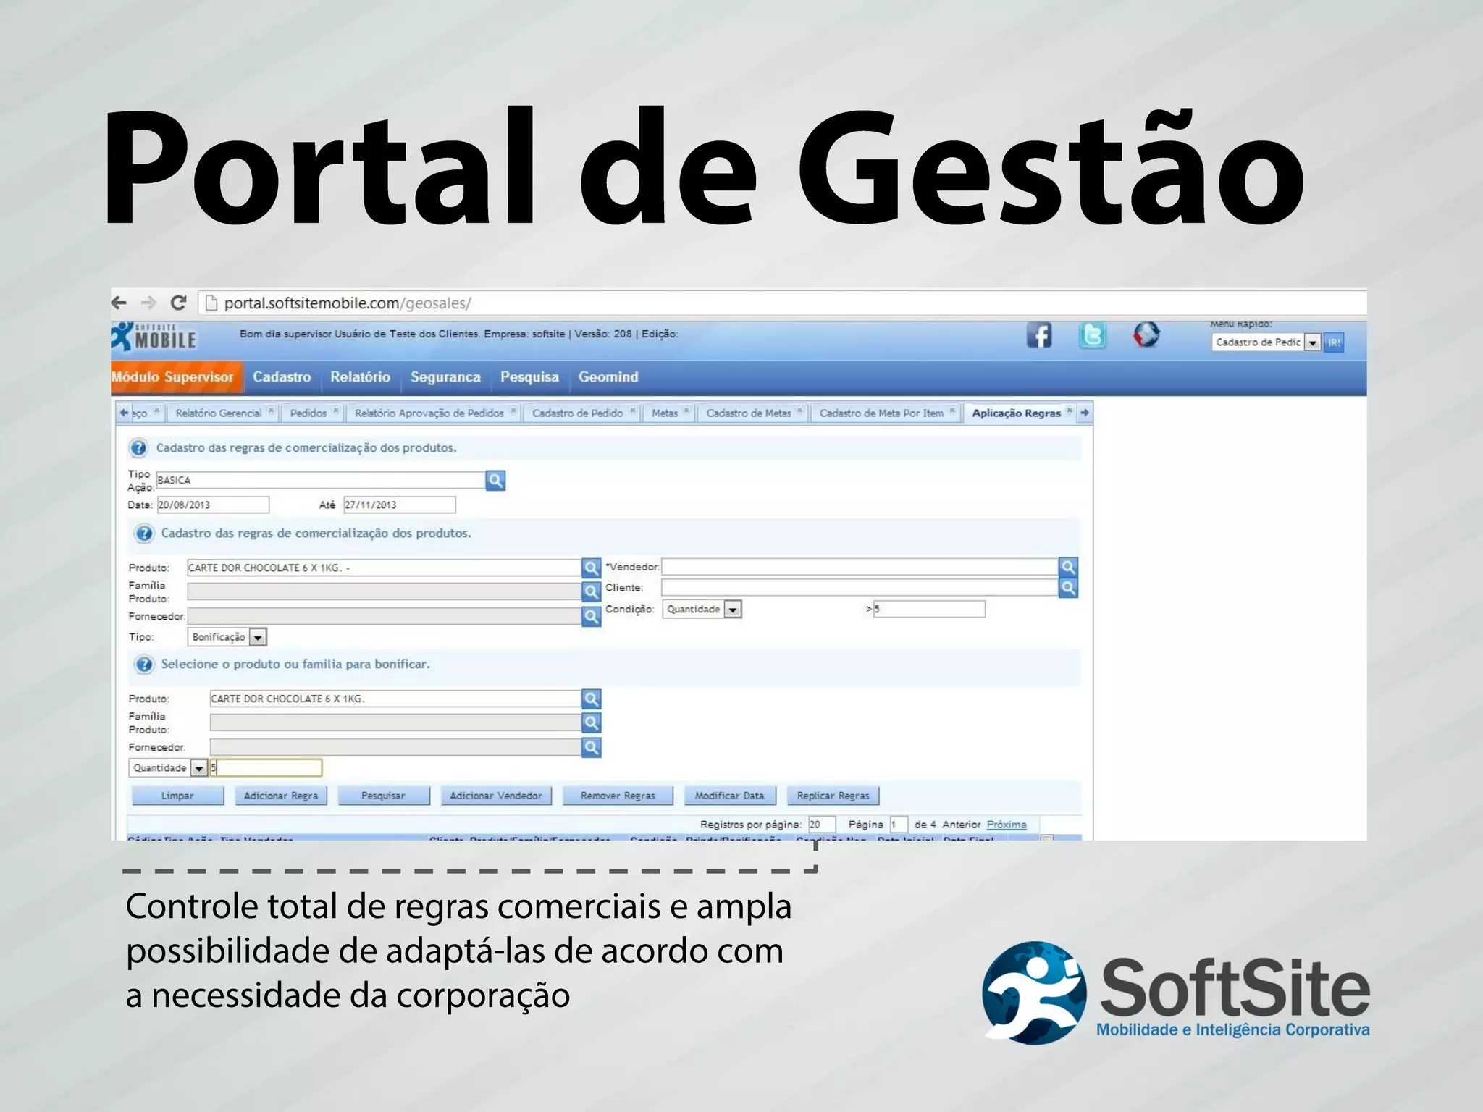Click the Até date field
Screen dimensions: 1483x1112
click(x=399, y=505)
